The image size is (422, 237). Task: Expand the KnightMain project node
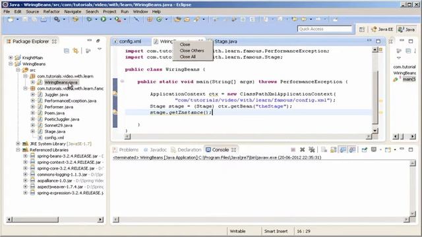pyautogui.click(x=11, y=57)
